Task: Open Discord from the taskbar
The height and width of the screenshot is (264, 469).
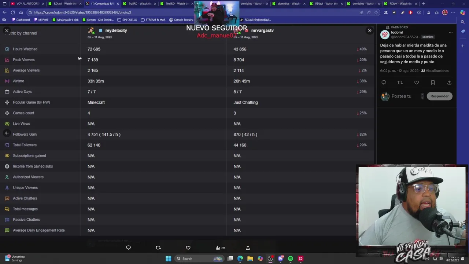Action: pyautogui.click(x=281, y=258)
